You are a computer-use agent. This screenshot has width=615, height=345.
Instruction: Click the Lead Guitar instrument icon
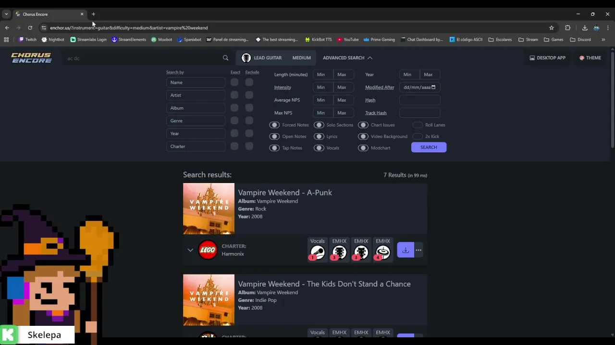click(x=246, y=58)
